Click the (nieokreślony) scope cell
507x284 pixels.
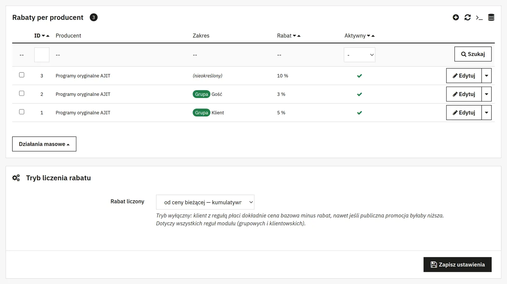[208, 76]
